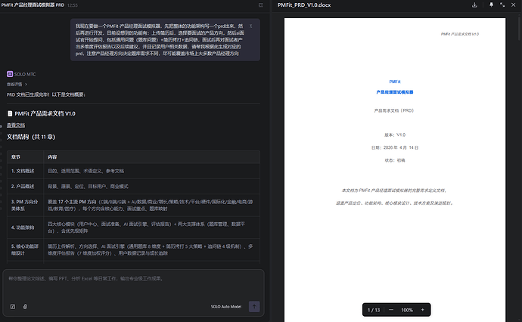Send the message with the arrow button
This screenshot has width=522, height=322.
254,307
